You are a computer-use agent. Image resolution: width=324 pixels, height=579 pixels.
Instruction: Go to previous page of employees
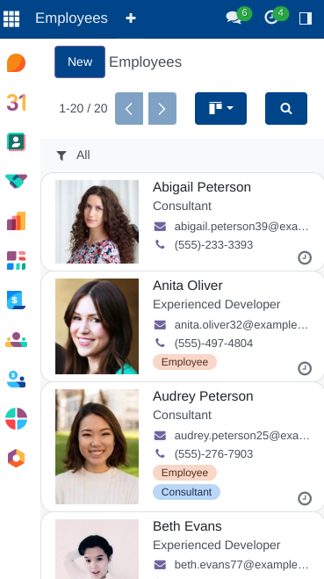tap(129, 109)
